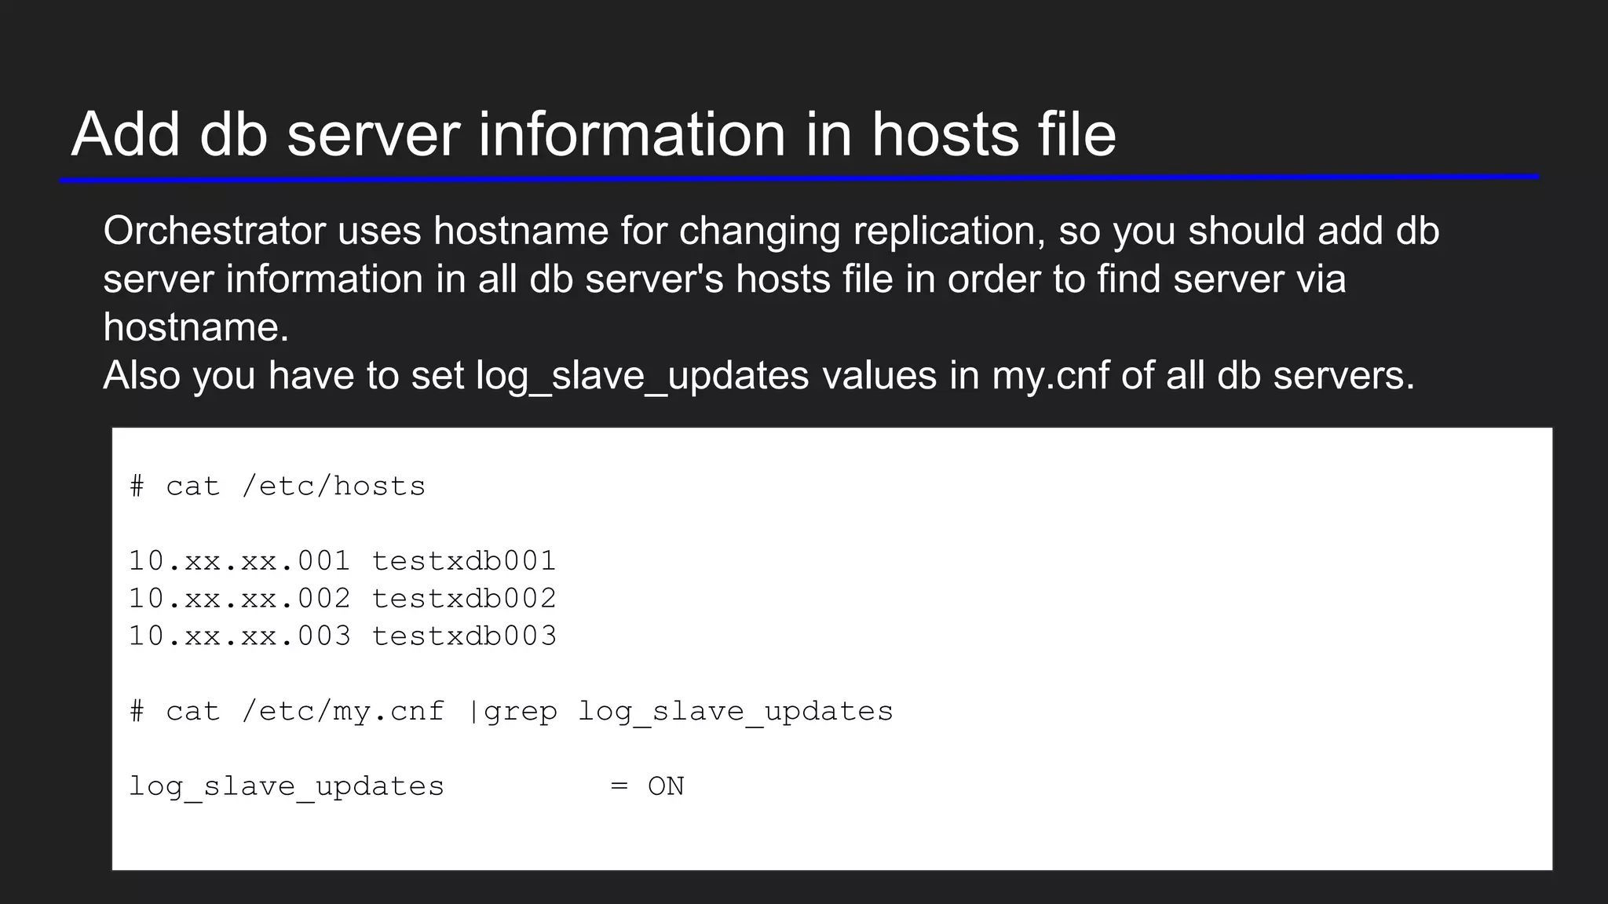Click the hosts line '10.xx.xx.002 testxdb002'
This screenshot has height=904, width=1608.
pyautogui.click(x=342, y=599)
